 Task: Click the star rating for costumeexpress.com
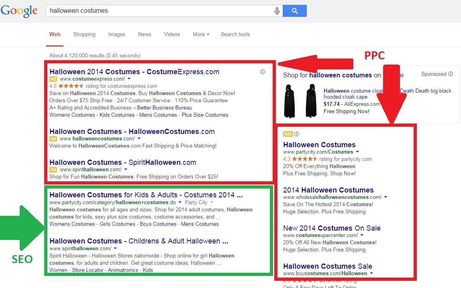72,86
